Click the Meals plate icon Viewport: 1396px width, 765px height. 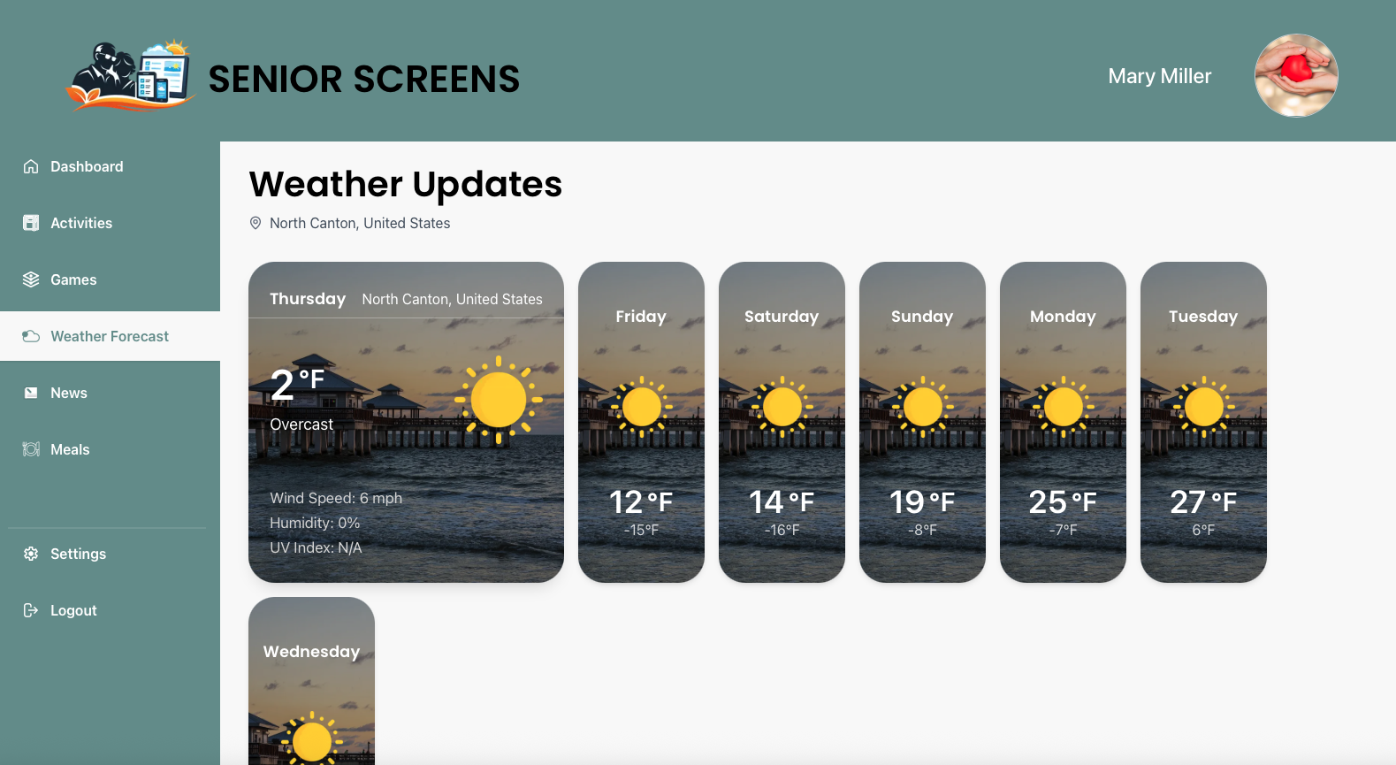31,449
